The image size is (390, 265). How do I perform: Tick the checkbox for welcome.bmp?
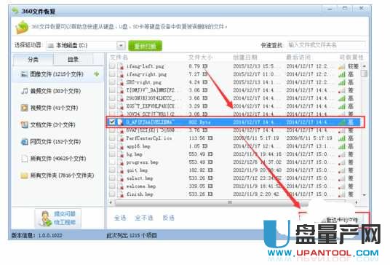coord(112,186)
